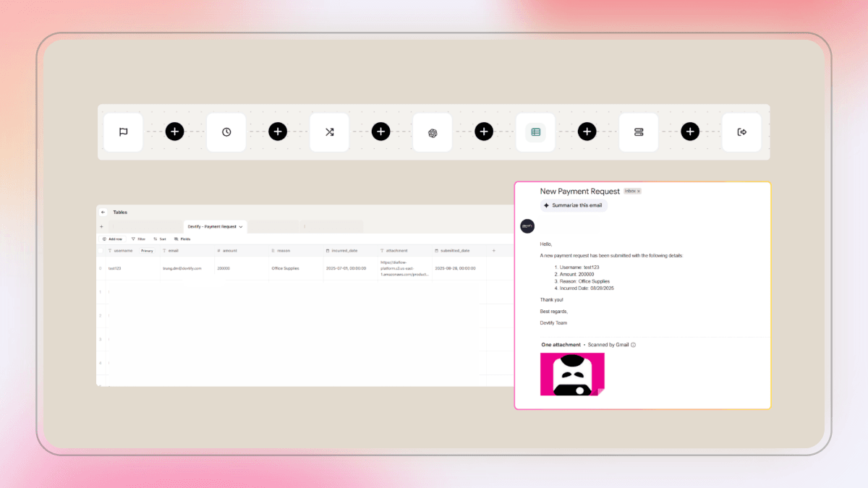
Task: Open the Filter options in the table toolbar
Action: click(x=139, y=239)
